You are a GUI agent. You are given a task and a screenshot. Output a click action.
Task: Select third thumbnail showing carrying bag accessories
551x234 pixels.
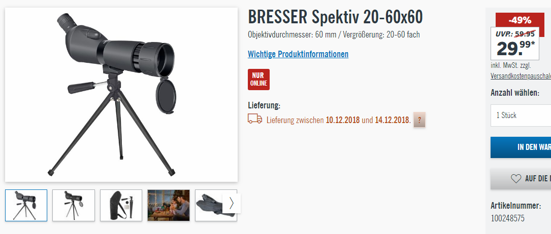pyautogui.click(x=121, y=205)
